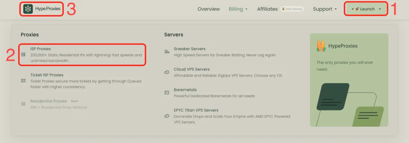409x143 pixels.
Task: Select the Ticket ISP Proxies title
Action: 47,75
